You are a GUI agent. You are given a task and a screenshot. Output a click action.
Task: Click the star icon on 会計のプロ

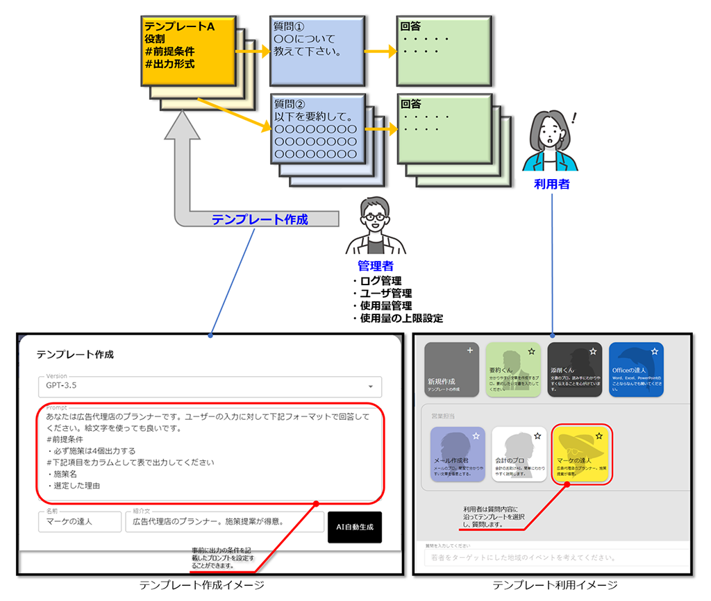[537, 436]
